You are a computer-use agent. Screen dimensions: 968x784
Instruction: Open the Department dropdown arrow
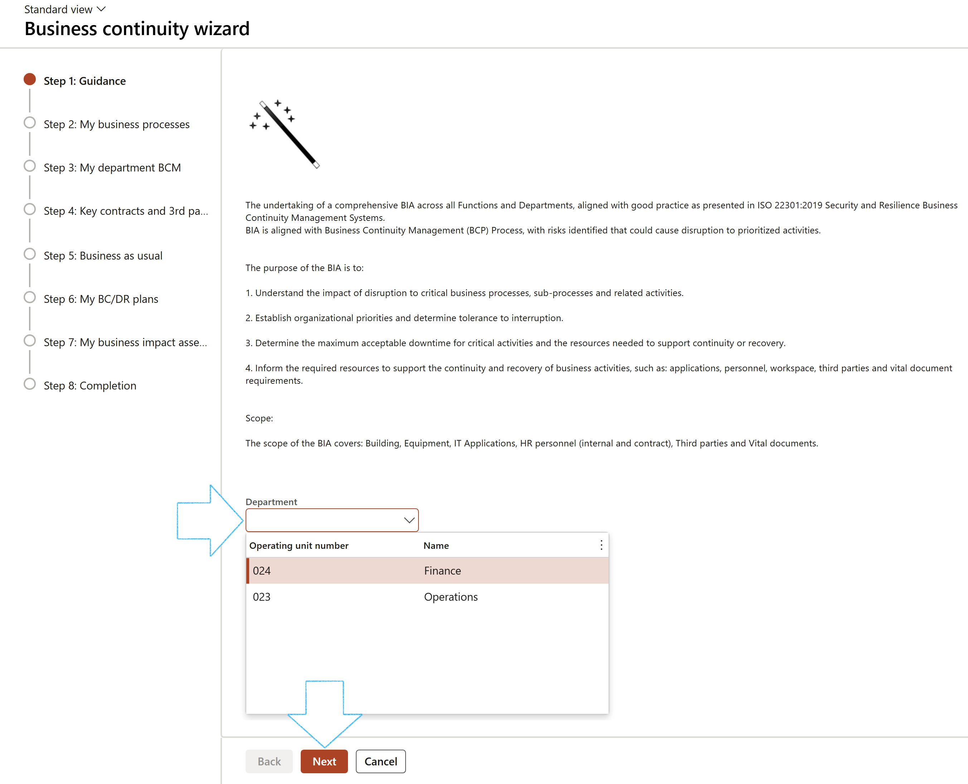408,520
